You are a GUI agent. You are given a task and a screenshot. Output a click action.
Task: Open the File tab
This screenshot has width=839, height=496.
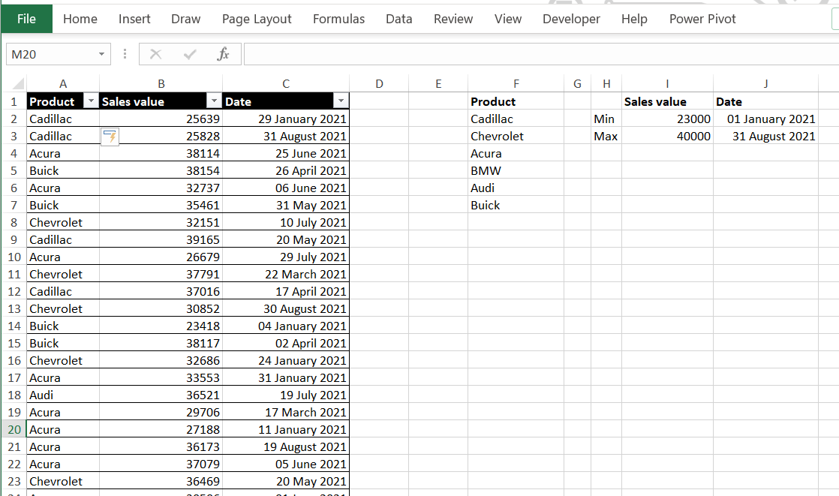click(26, 19)
